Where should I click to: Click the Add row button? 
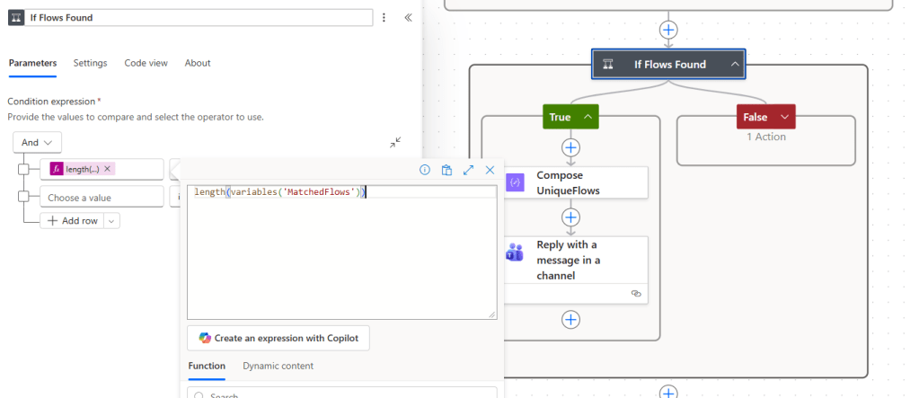[x=72, y=221]
